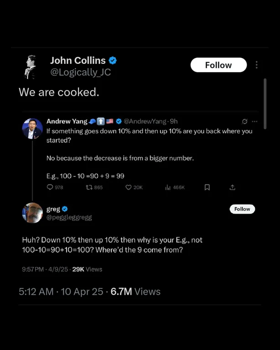Open vertical more options menu beside Follow
Screen dimensions: 280x350
(257, 65)
